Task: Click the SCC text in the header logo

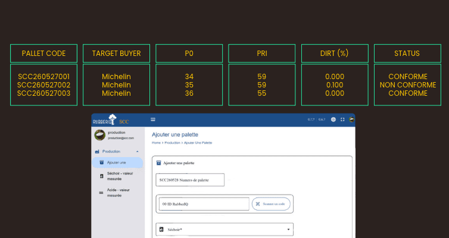Action: click(x=124, y=122)
